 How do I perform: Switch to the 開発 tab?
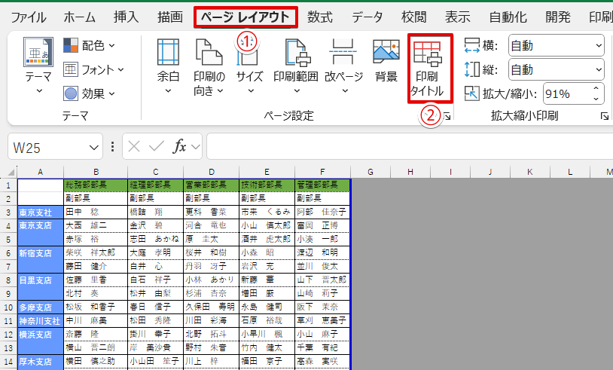pyautogui.click(x=558, y=17)
